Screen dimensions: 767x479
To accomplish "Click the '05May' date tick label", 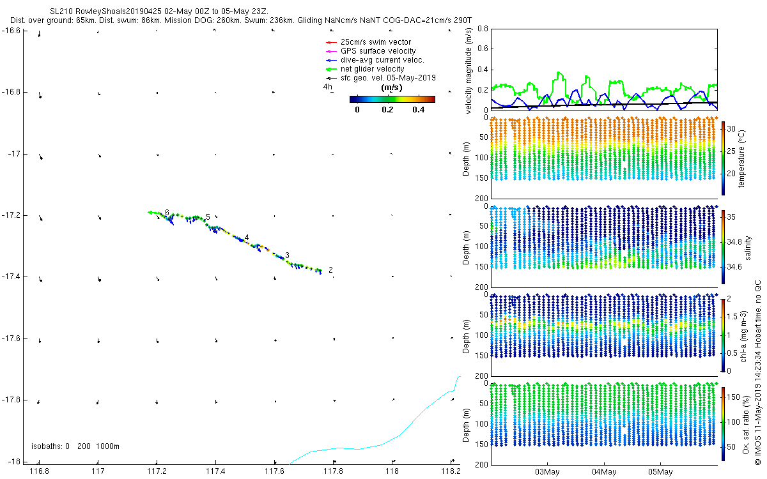I will (x=660, y=472).
